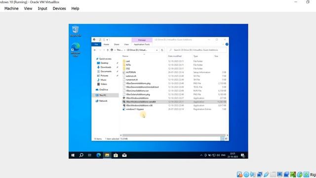Open the Windows Start menu
316x178 pixels.
point(73,155)
